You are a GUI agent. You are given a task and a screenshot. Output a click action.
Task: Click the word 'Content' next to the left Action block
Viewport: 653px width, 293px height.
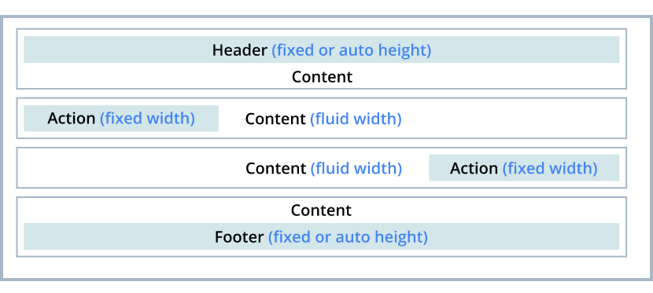(275, 119)
